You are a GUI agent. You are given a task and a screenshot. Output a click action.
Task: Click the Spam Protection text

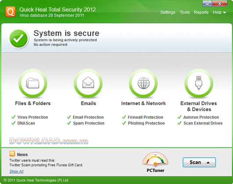(x=88, y=123)
